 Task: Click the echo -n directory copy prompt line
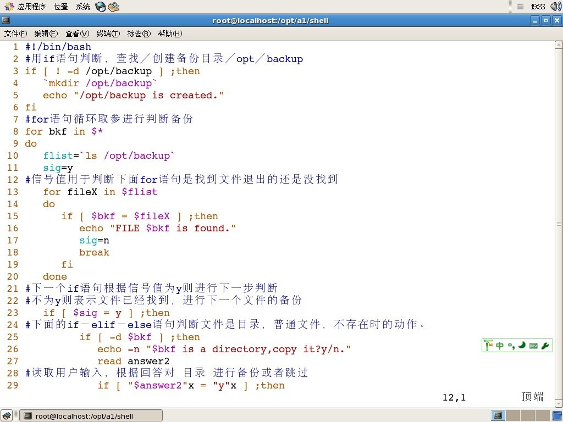coord(224,349)
